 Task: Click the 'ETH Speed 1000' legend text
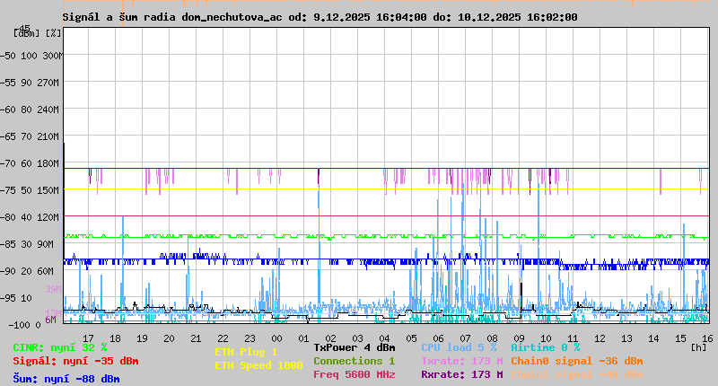[x=258, y=365]
